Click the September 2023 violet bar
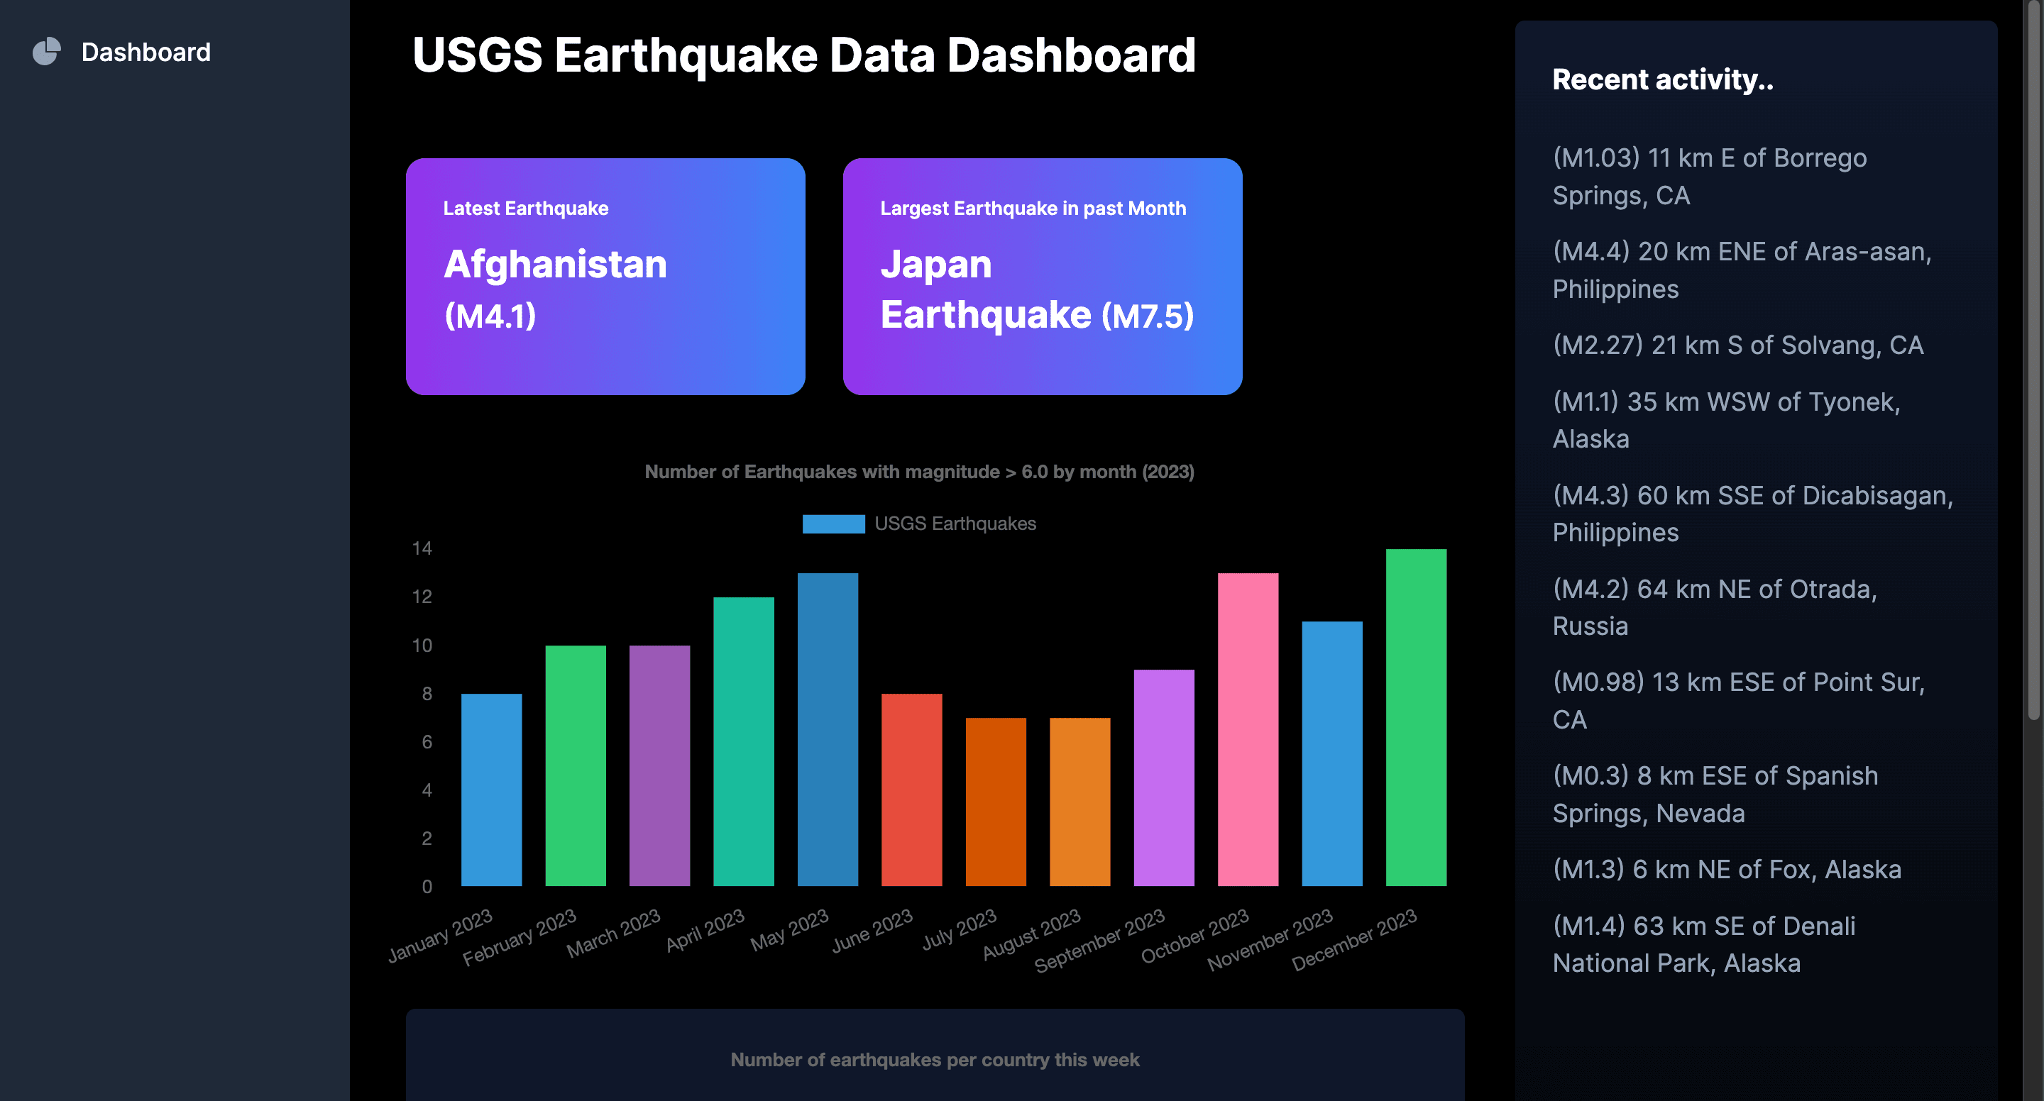Image resolution: width=2044 pixels, height=1101 pixels. [x=1164, y=778]
